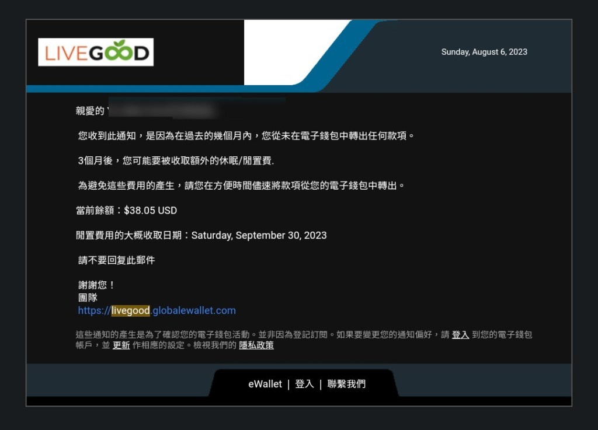598x430 pixels.
Task: Click the $38.05 USD balance amount
Action: click(151, 211)
